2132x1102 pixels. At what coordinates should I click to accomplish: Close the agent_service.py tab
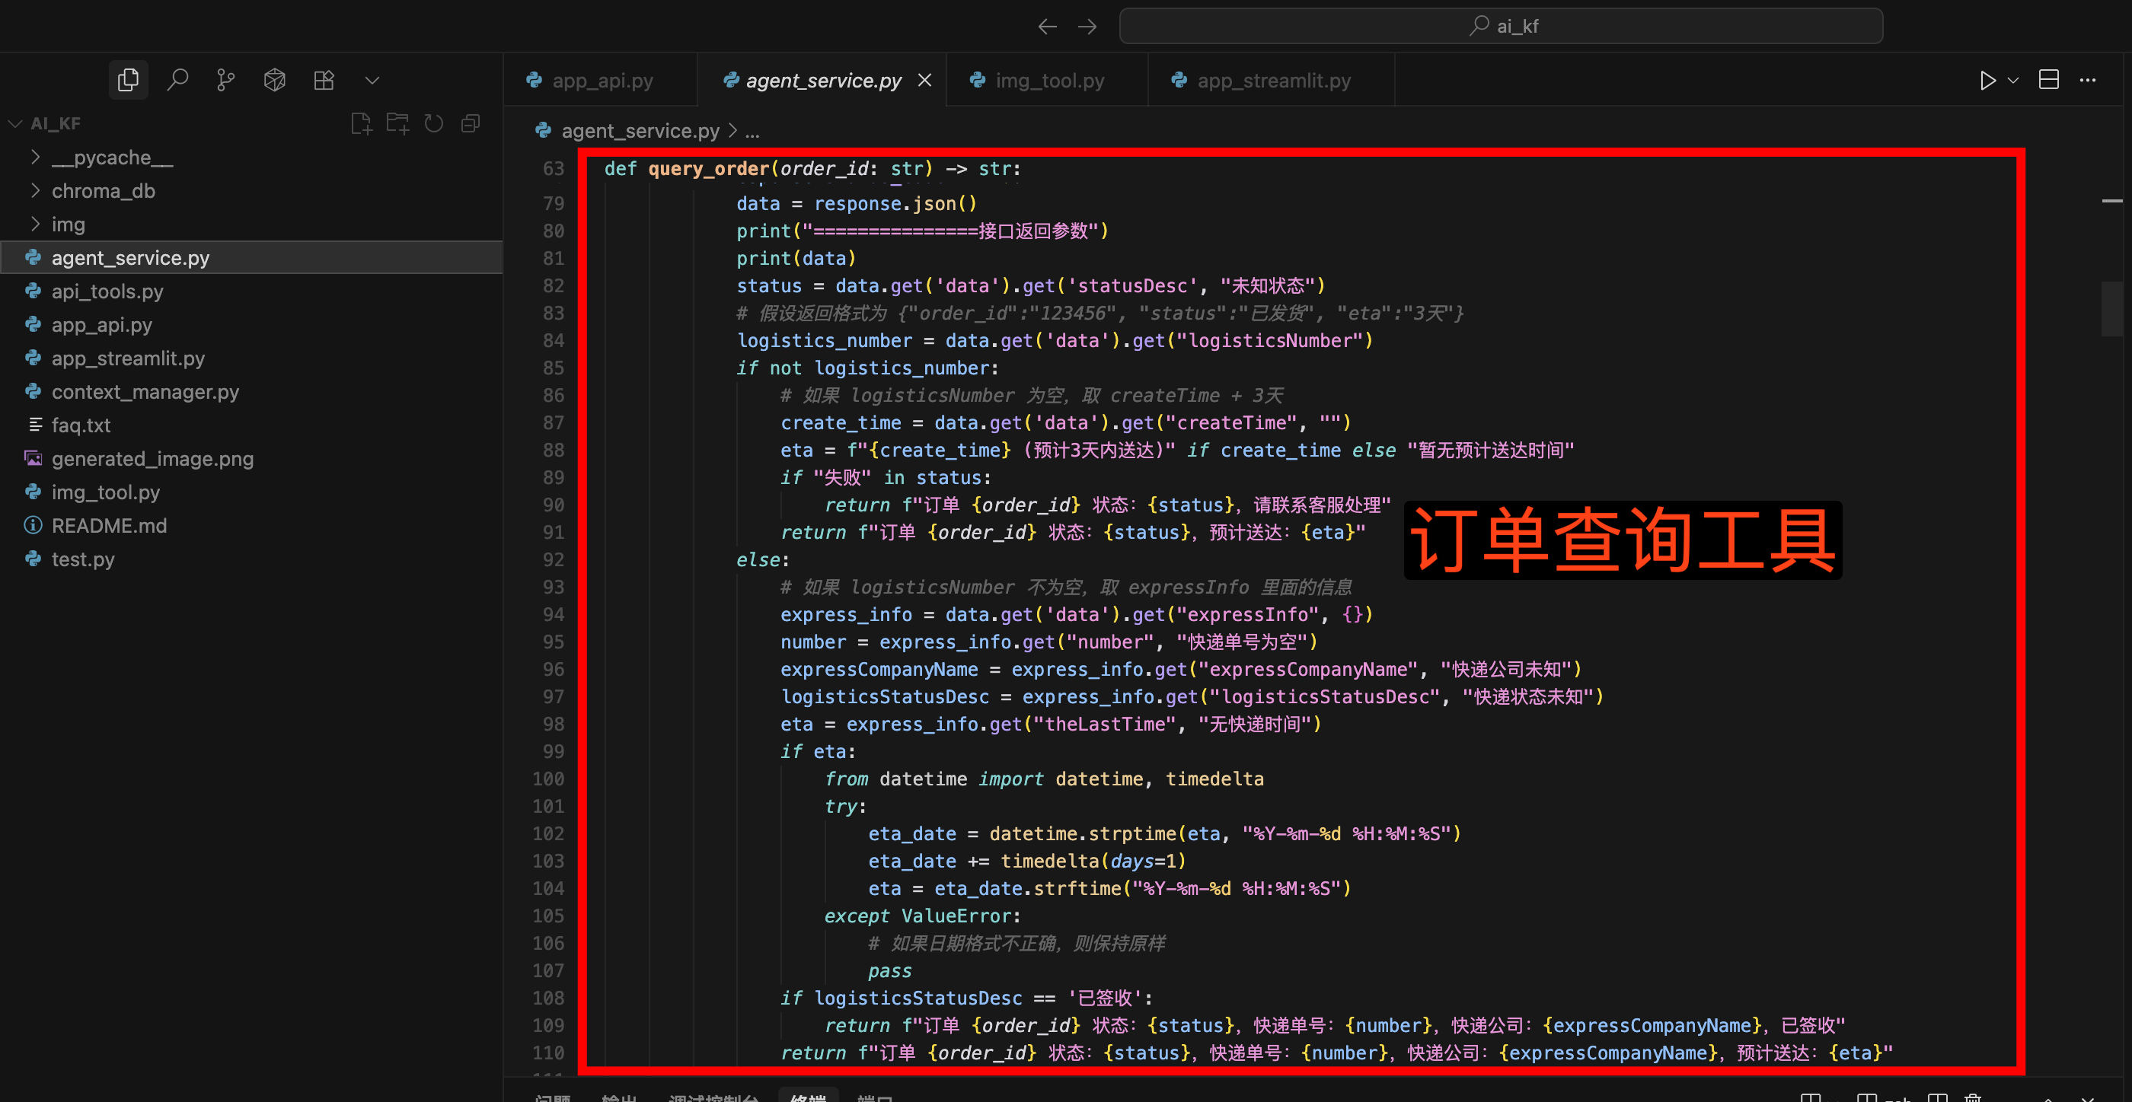point(924,79)
